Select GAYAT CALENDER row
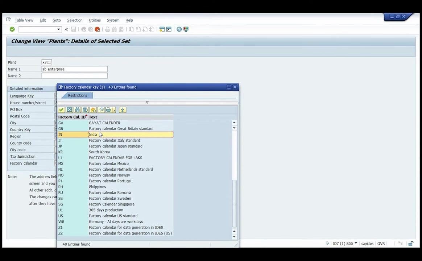Viewport: 422px width, 261px height. point(115,123)
